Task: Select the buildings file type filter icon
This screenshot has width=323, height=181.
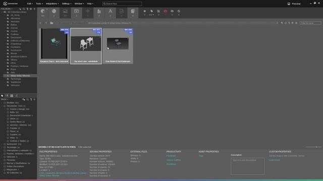Action: pyautogui.click(x=99, y=11)
